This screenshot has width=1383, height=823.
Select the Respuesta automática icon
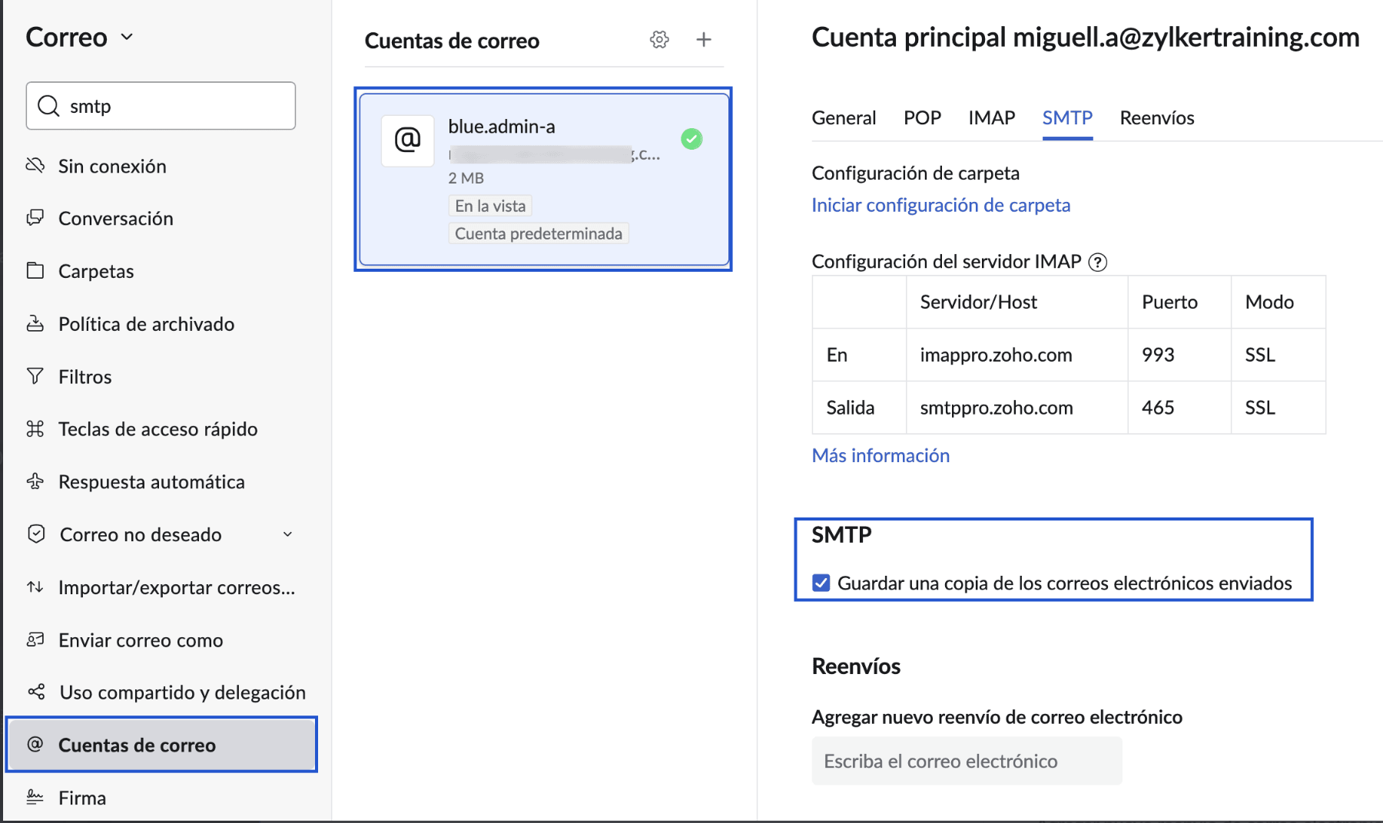tap(36, 481)
